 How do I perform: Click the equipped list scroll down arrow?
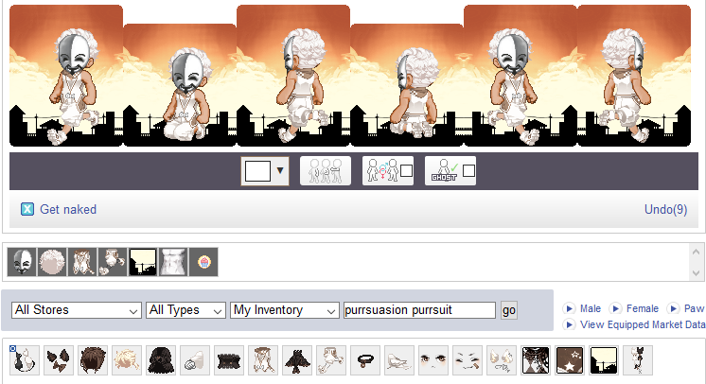696,272
